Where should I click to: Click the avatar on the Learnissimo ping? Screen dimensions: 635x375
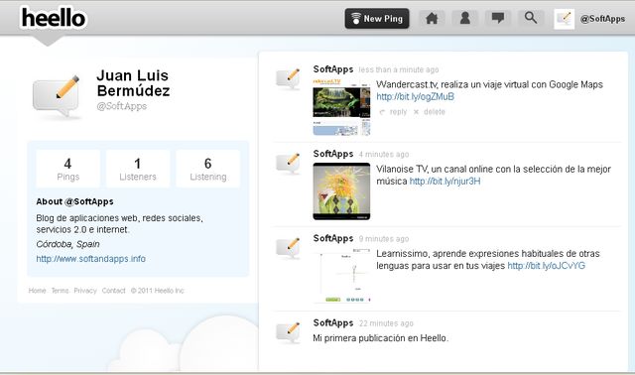tap(288, 248)
